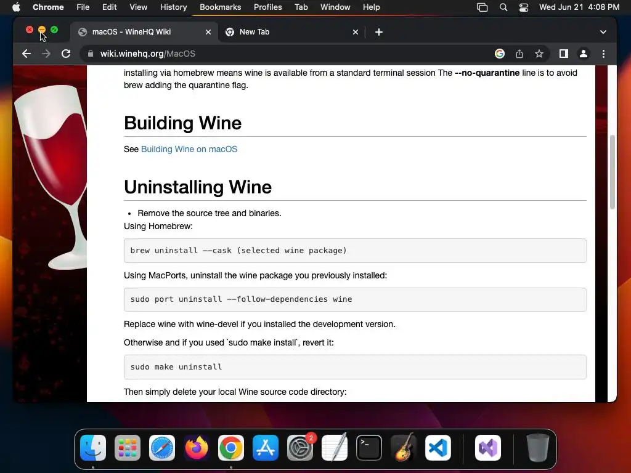This screenshot has width=631, height=473.
Task: Expand the tab search chevron
Action: coord(603,32)
